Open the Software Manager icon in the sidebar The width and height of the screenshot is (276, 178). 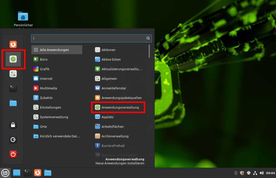tap(13, 59)
